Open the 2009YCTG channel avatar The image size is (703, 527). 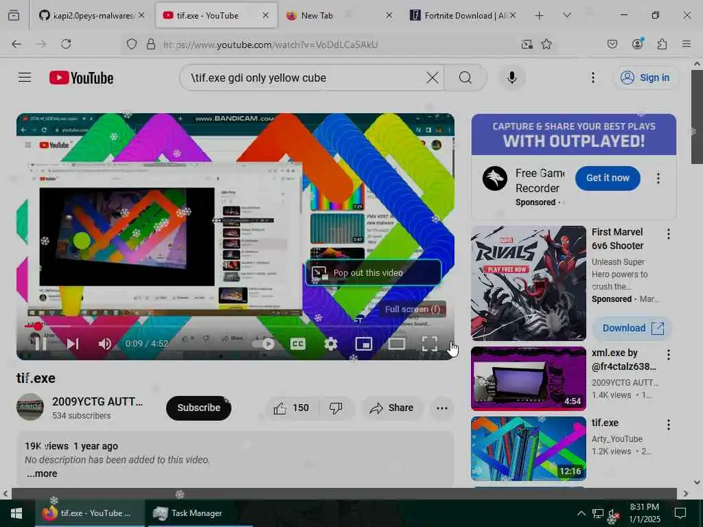click(x=30, y=407)
